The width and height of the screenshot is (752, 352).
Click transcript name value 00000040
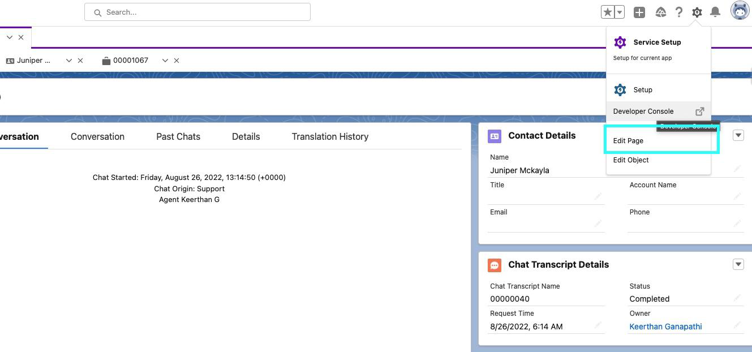click(x=510, y=299)
